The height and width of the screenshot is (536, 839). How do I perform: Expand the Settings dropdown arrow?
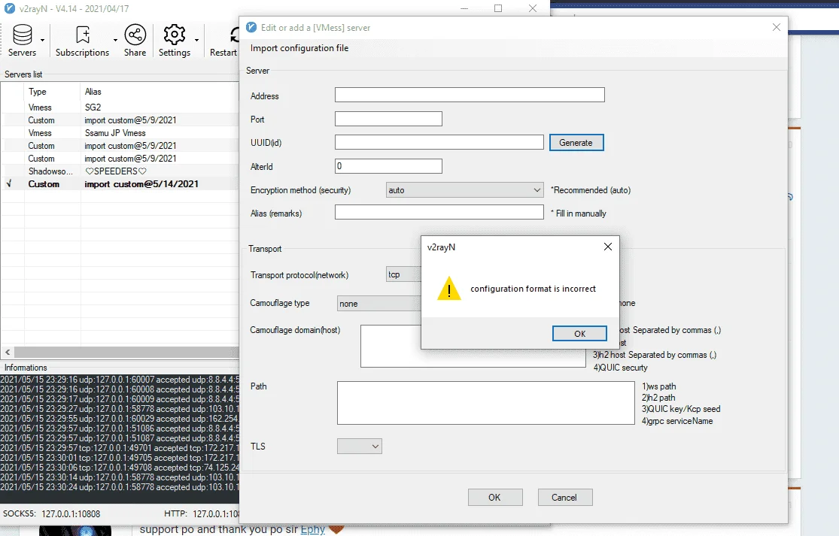197,41
